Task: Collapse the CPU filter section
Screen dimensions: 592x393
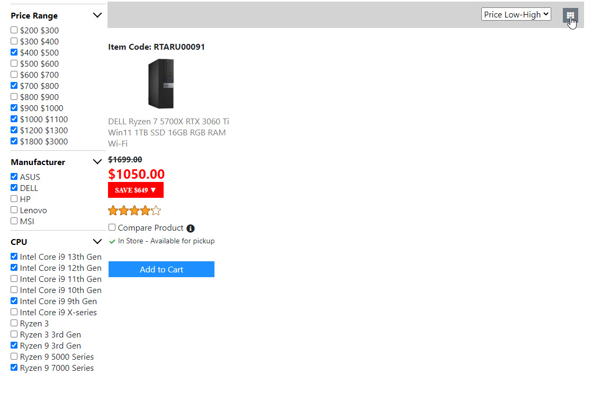Action: (97, 242)
